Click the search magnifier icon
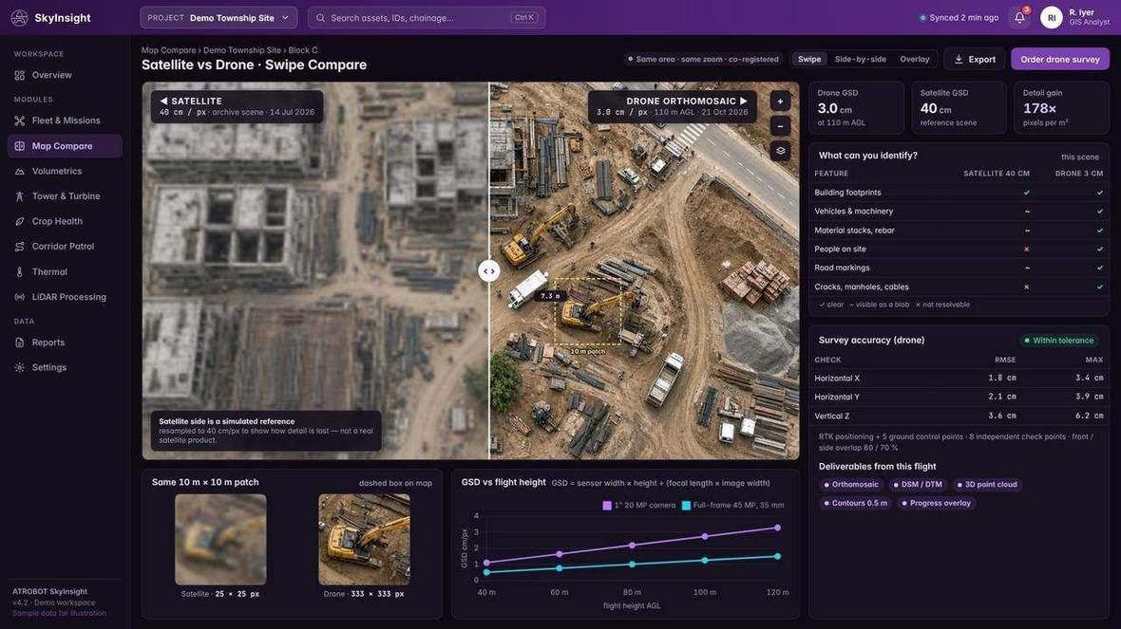1121x629 pixels. (320, 18)
